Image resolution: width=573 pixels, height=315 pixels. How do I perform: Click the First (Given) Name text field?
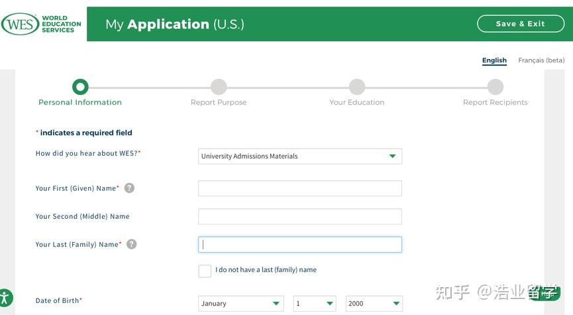299,188
